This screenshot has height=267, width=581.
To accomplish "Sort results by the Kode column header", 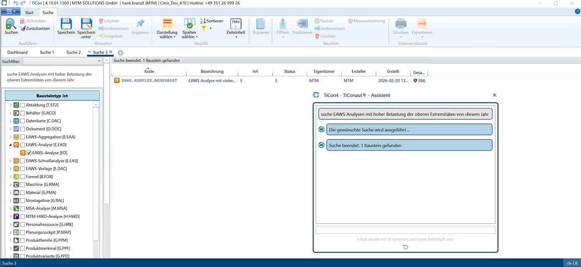I will 149,72.
